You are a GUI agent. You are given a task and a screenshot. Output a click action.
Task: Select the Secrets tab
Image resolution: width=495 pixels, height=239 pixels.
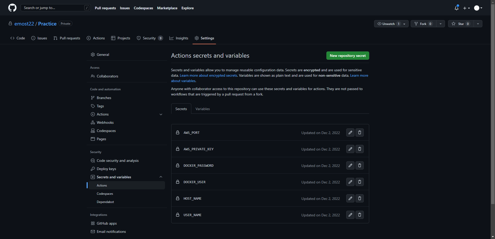tap(181, 109)
